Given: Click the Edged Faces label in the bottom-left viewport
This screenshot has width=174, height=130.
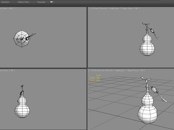Looking at the screenshot, I should click(4, 70).
